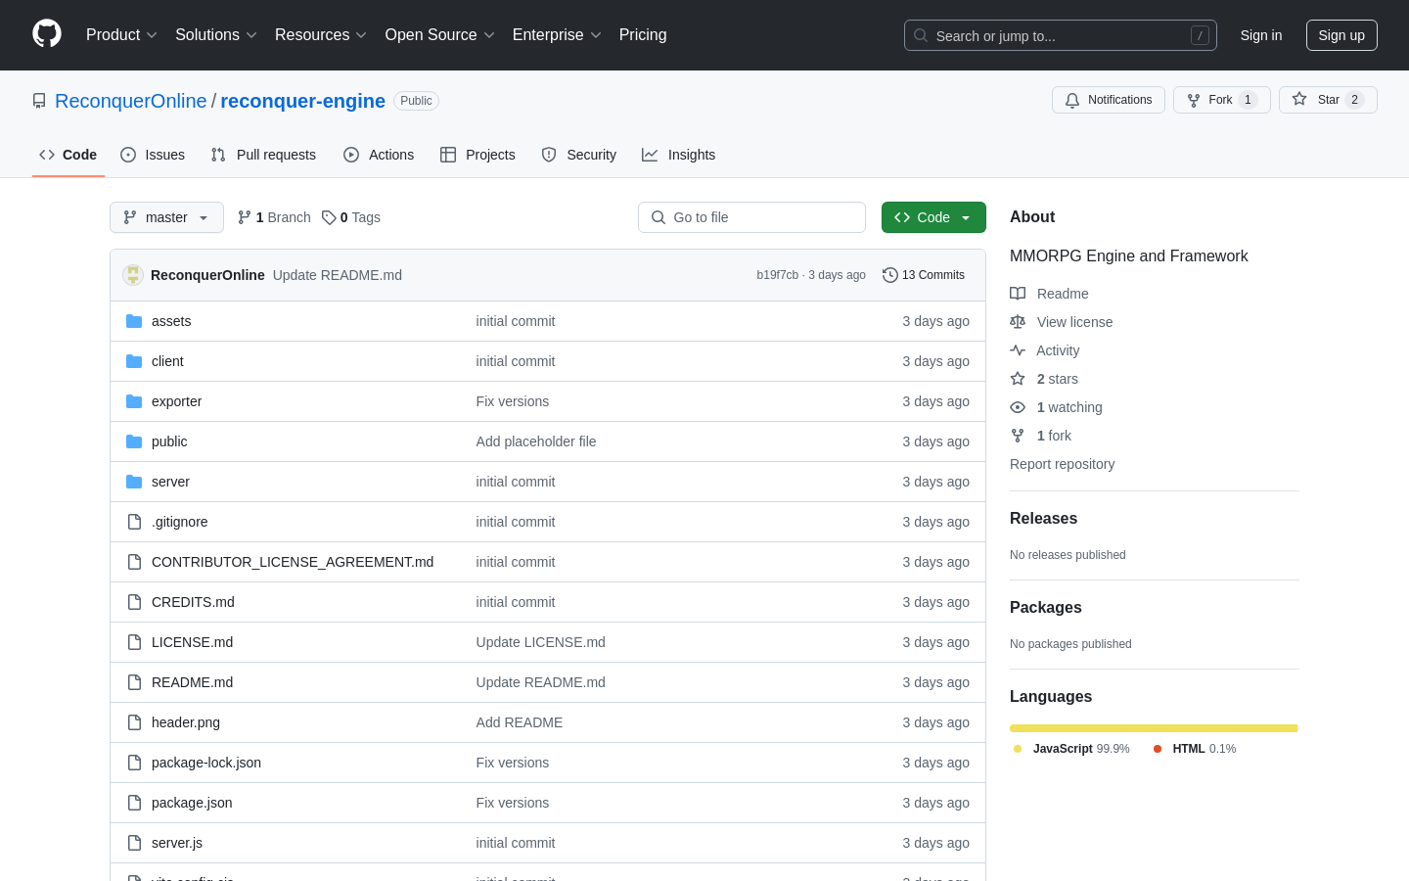Click the Readme book icon in About
The image size is (1409, 881).
point(1018,294)
